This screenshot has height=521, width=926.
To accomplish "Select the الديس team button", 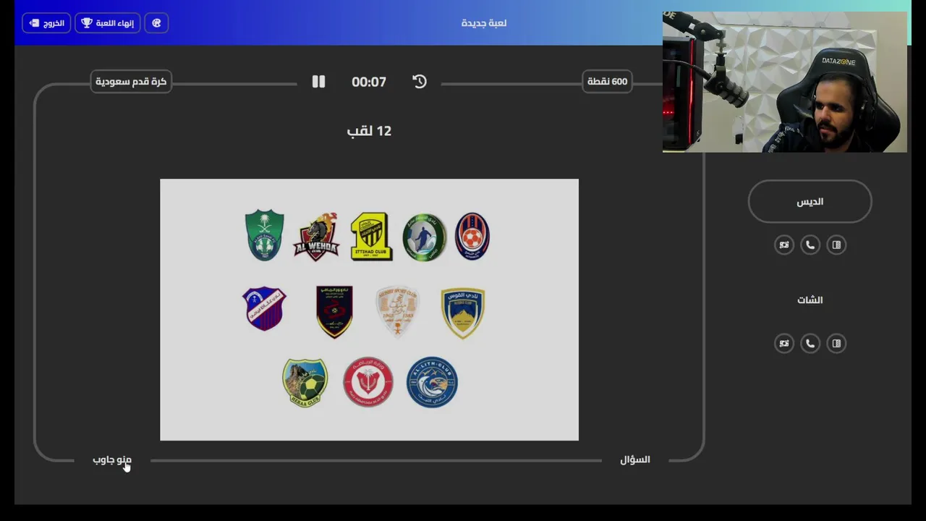I will [x=810, y=201].
